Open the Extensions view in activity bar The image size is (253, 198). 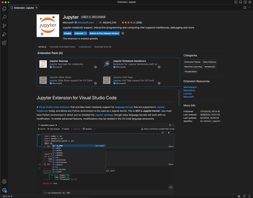[4, 43]
